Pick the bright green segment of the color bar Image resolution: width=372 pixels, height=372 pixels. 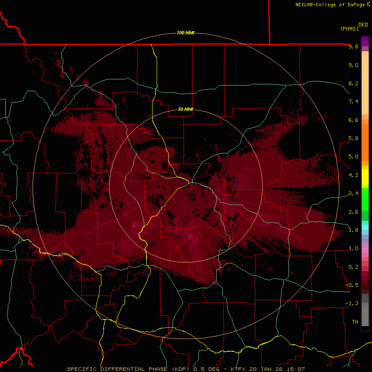tap(365, 199)
